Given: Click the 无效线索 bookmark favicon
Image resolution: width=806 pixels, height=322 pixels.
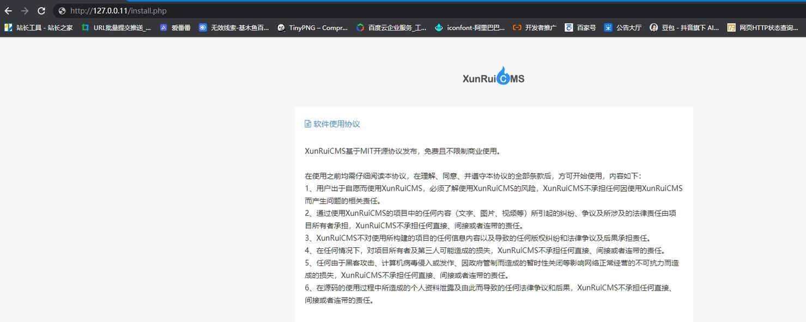Looking at the screenshot, I should [203, 27].
